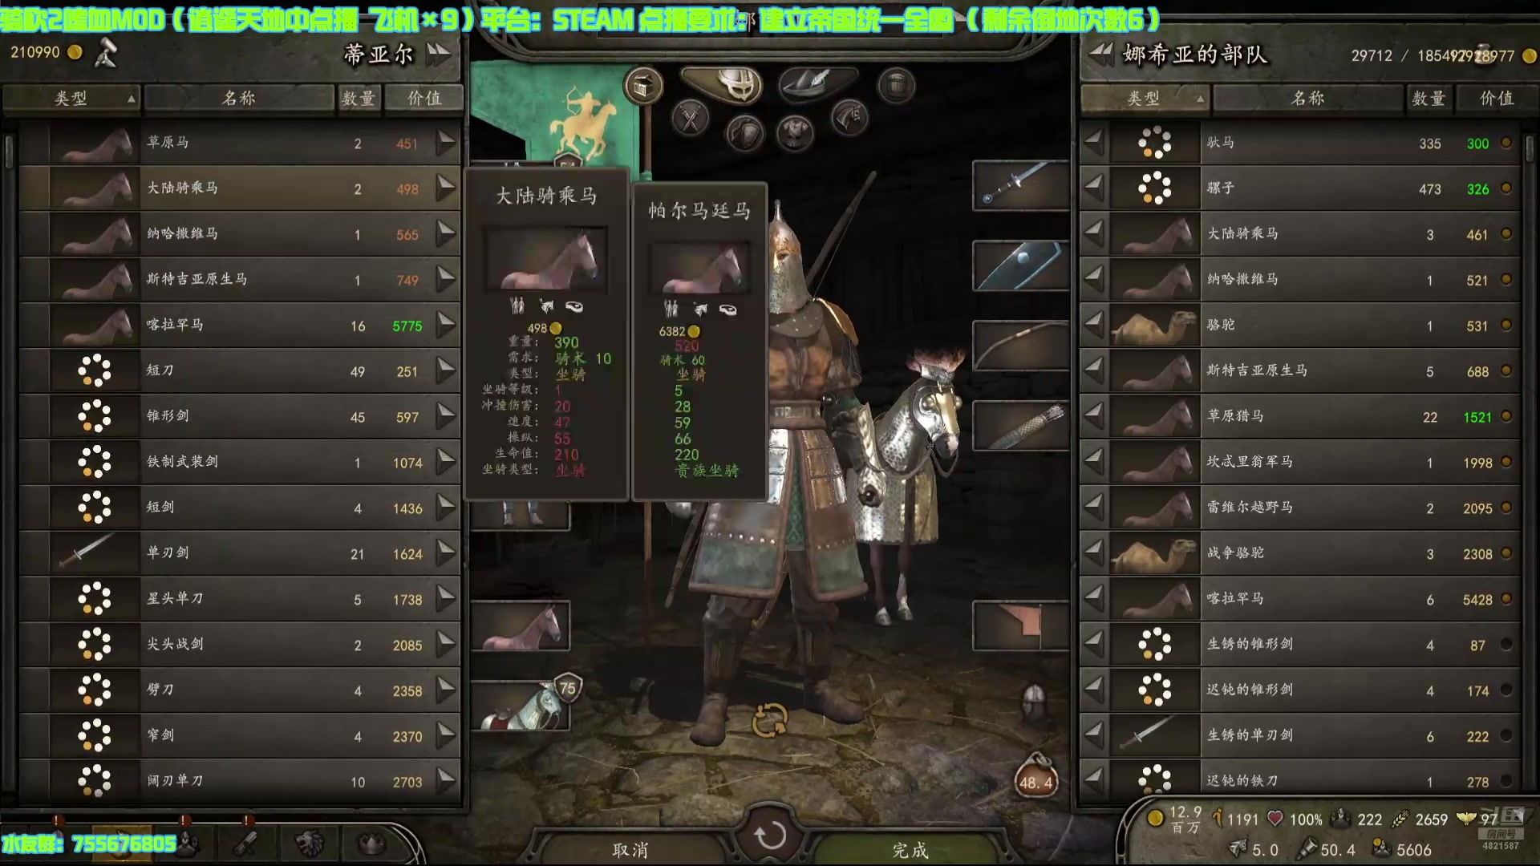Transfer 短刀 with its right arrow
This screenshot has width=1540, height=866.
pyautogui.click(x=446, y=371)
